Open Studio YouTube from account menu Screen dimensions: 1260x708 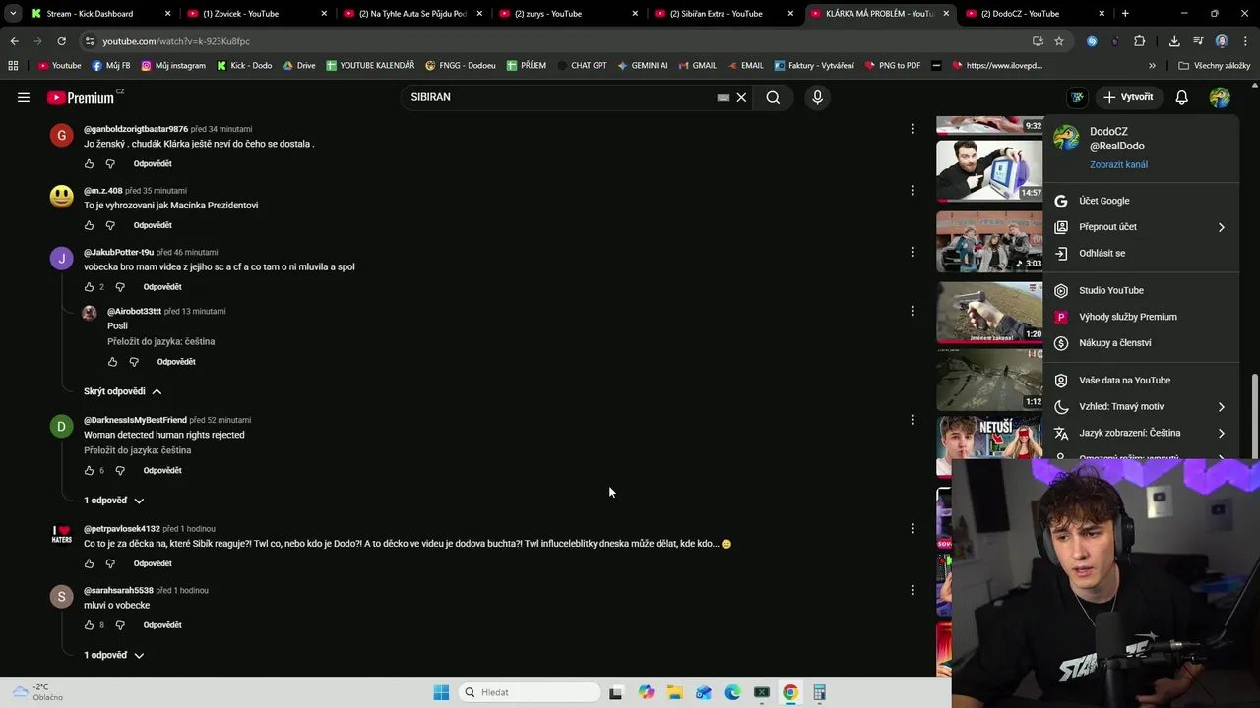(1142, 290)
